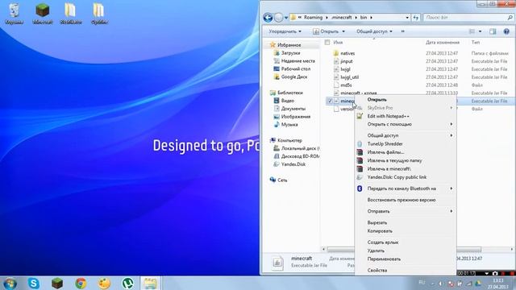Open Музыка library

coord(289,125)
